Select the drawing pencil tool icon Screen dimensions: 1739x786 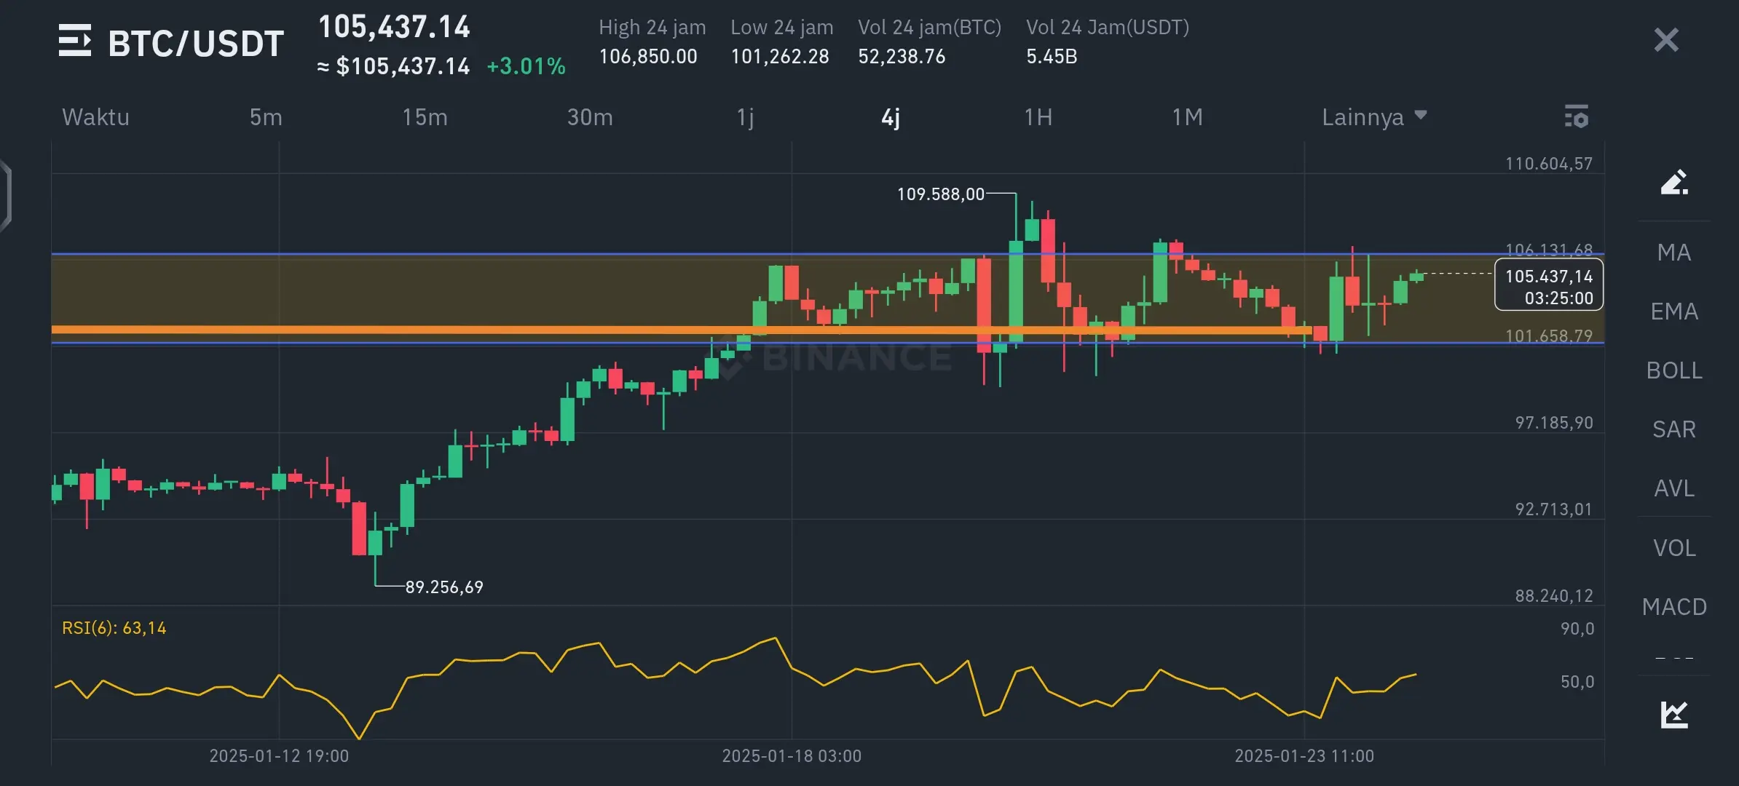(1673, 183)
